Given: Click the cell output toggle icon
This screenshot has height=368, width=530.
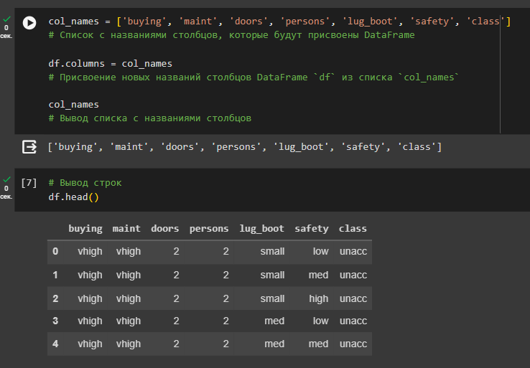Looking at the screenshot, I should (x=29, y=147).
